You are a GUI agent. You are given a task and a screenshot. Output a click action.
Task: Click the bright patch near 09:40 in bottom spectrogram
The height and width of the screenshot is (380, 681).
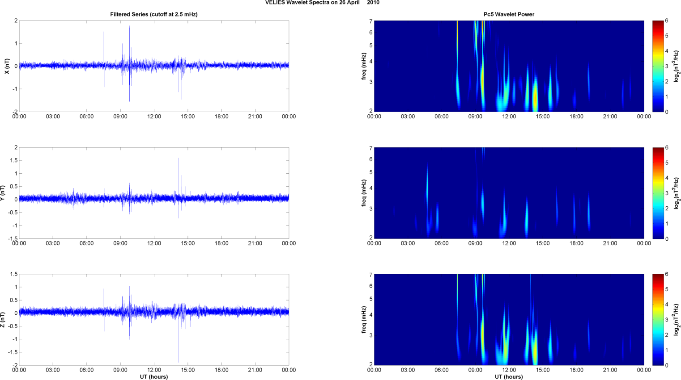(483, 335)
